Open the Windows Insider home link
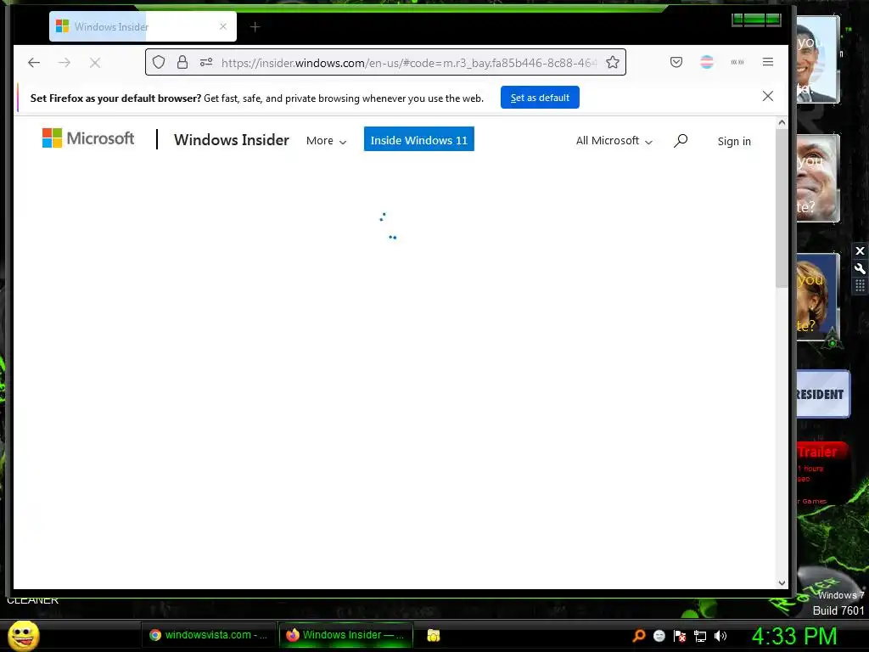Screen dimensions: 869x652 (231, 140)
